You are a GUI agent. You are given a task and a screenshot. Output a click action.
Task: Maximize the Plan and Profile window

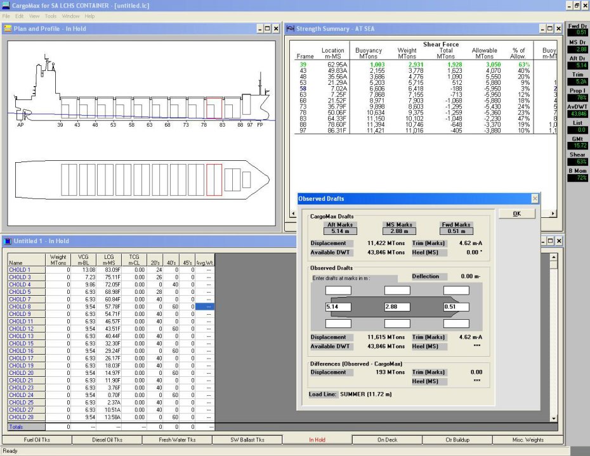pyautogui.click(x=268, y=28)
